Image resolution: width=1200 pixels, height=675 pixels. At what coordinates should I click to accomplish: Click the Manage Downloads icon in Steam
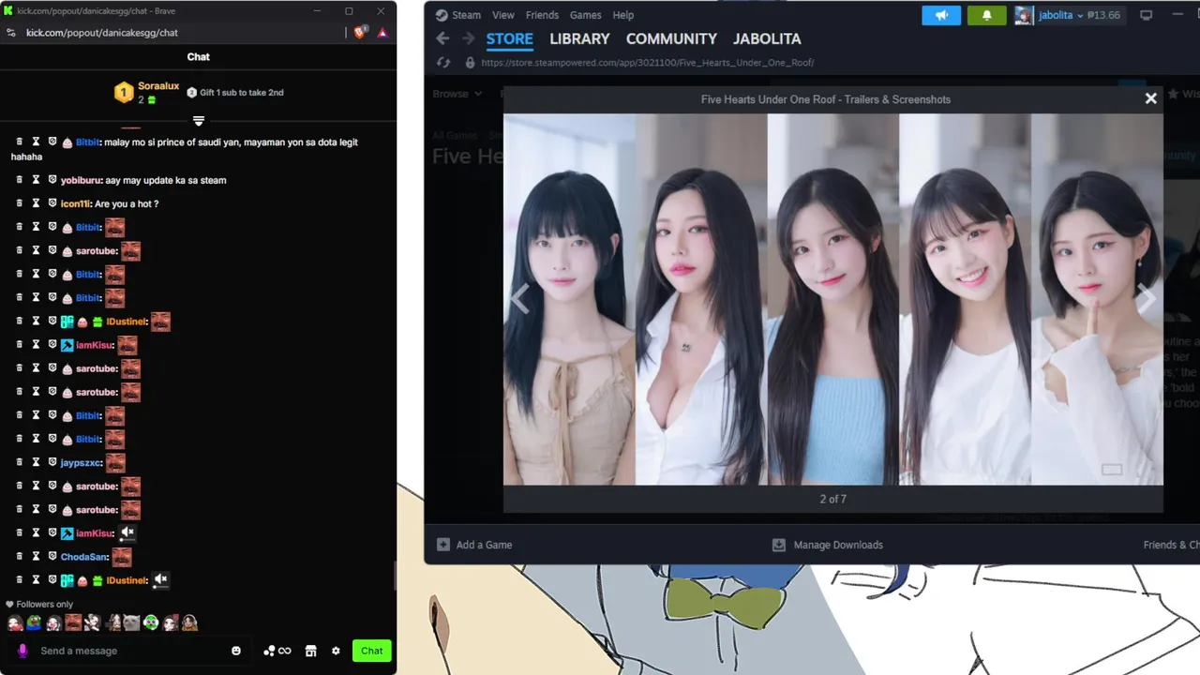pos(778,545)
